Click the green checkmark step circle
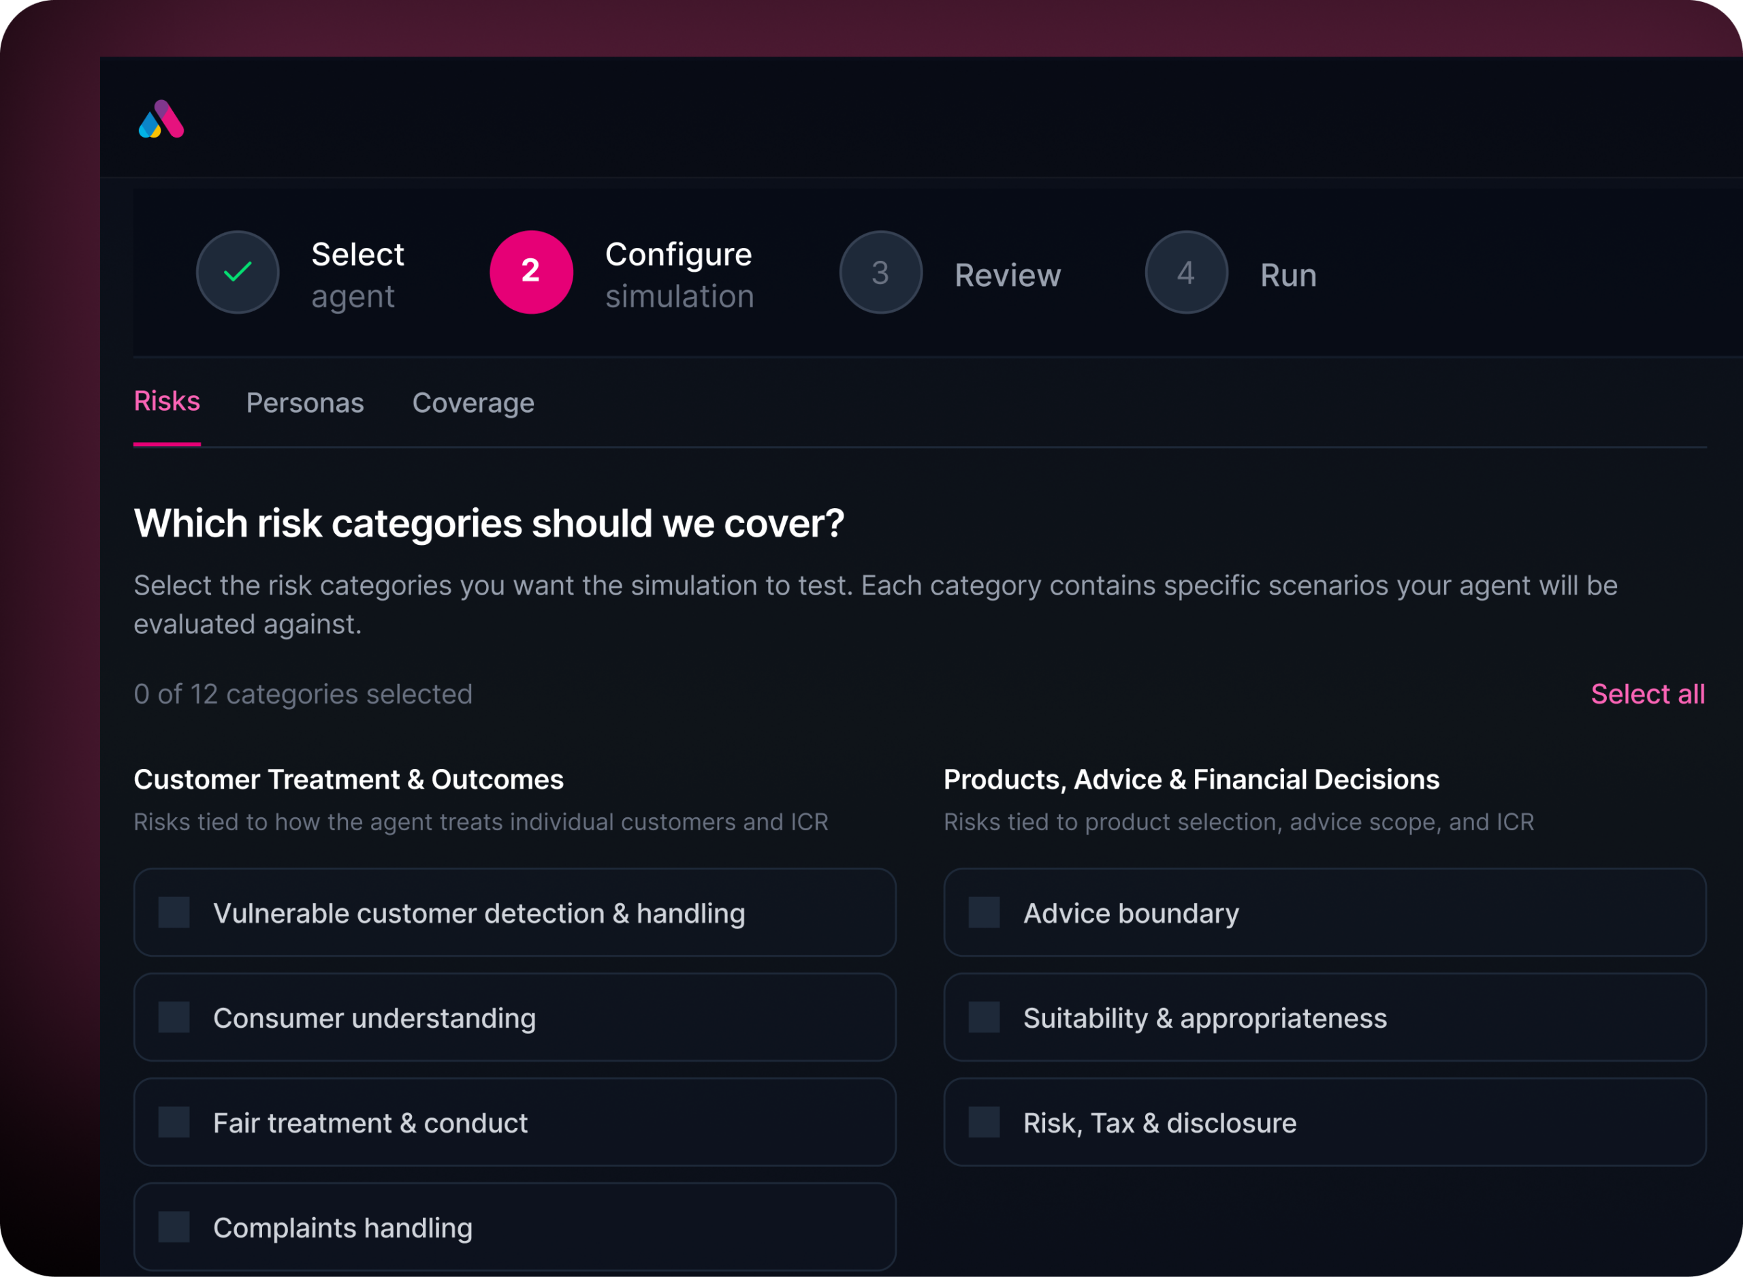1743x1277 pixels. click(237, 272)
